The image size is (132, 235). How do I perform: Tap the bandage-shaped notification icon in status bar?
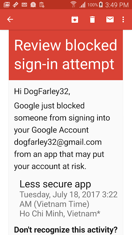pyautogui.click(x=15, y=5)
